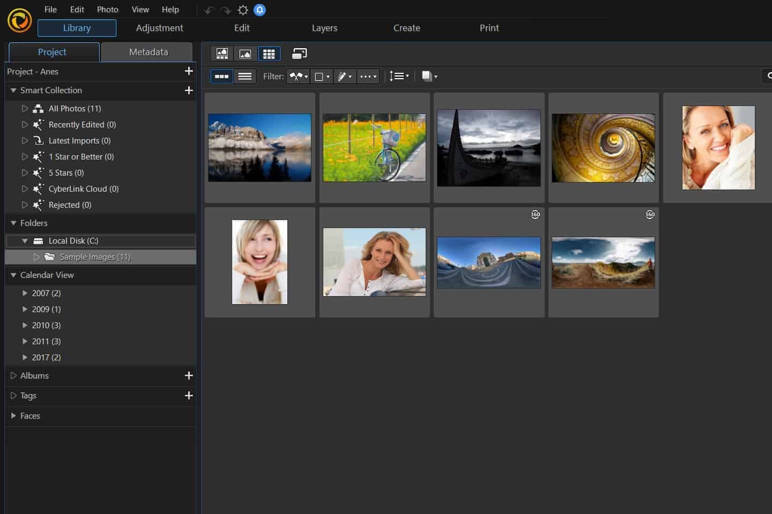
Task: Go to the Create module
Action: coord(407,28)
